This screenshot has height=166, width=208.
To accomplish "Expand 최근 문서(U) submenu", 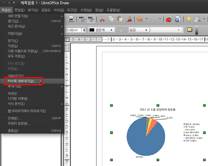I will click(x=32, y=26).
